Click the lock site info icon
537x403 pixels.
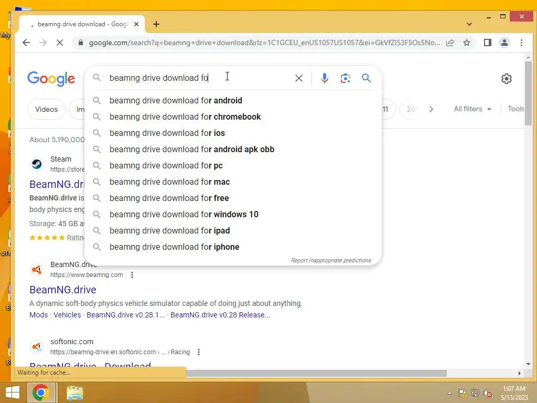tap(80, 43)
